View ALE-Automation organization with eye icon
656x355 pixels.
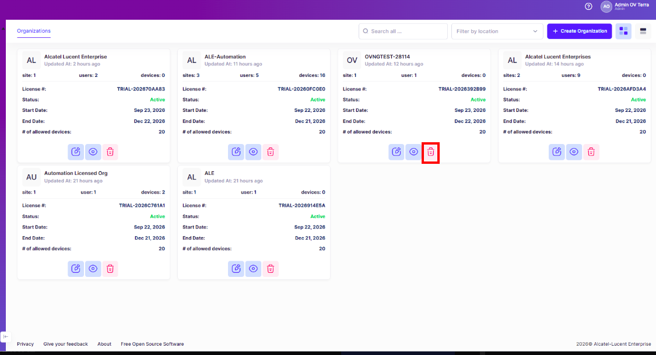pos(253,152)
